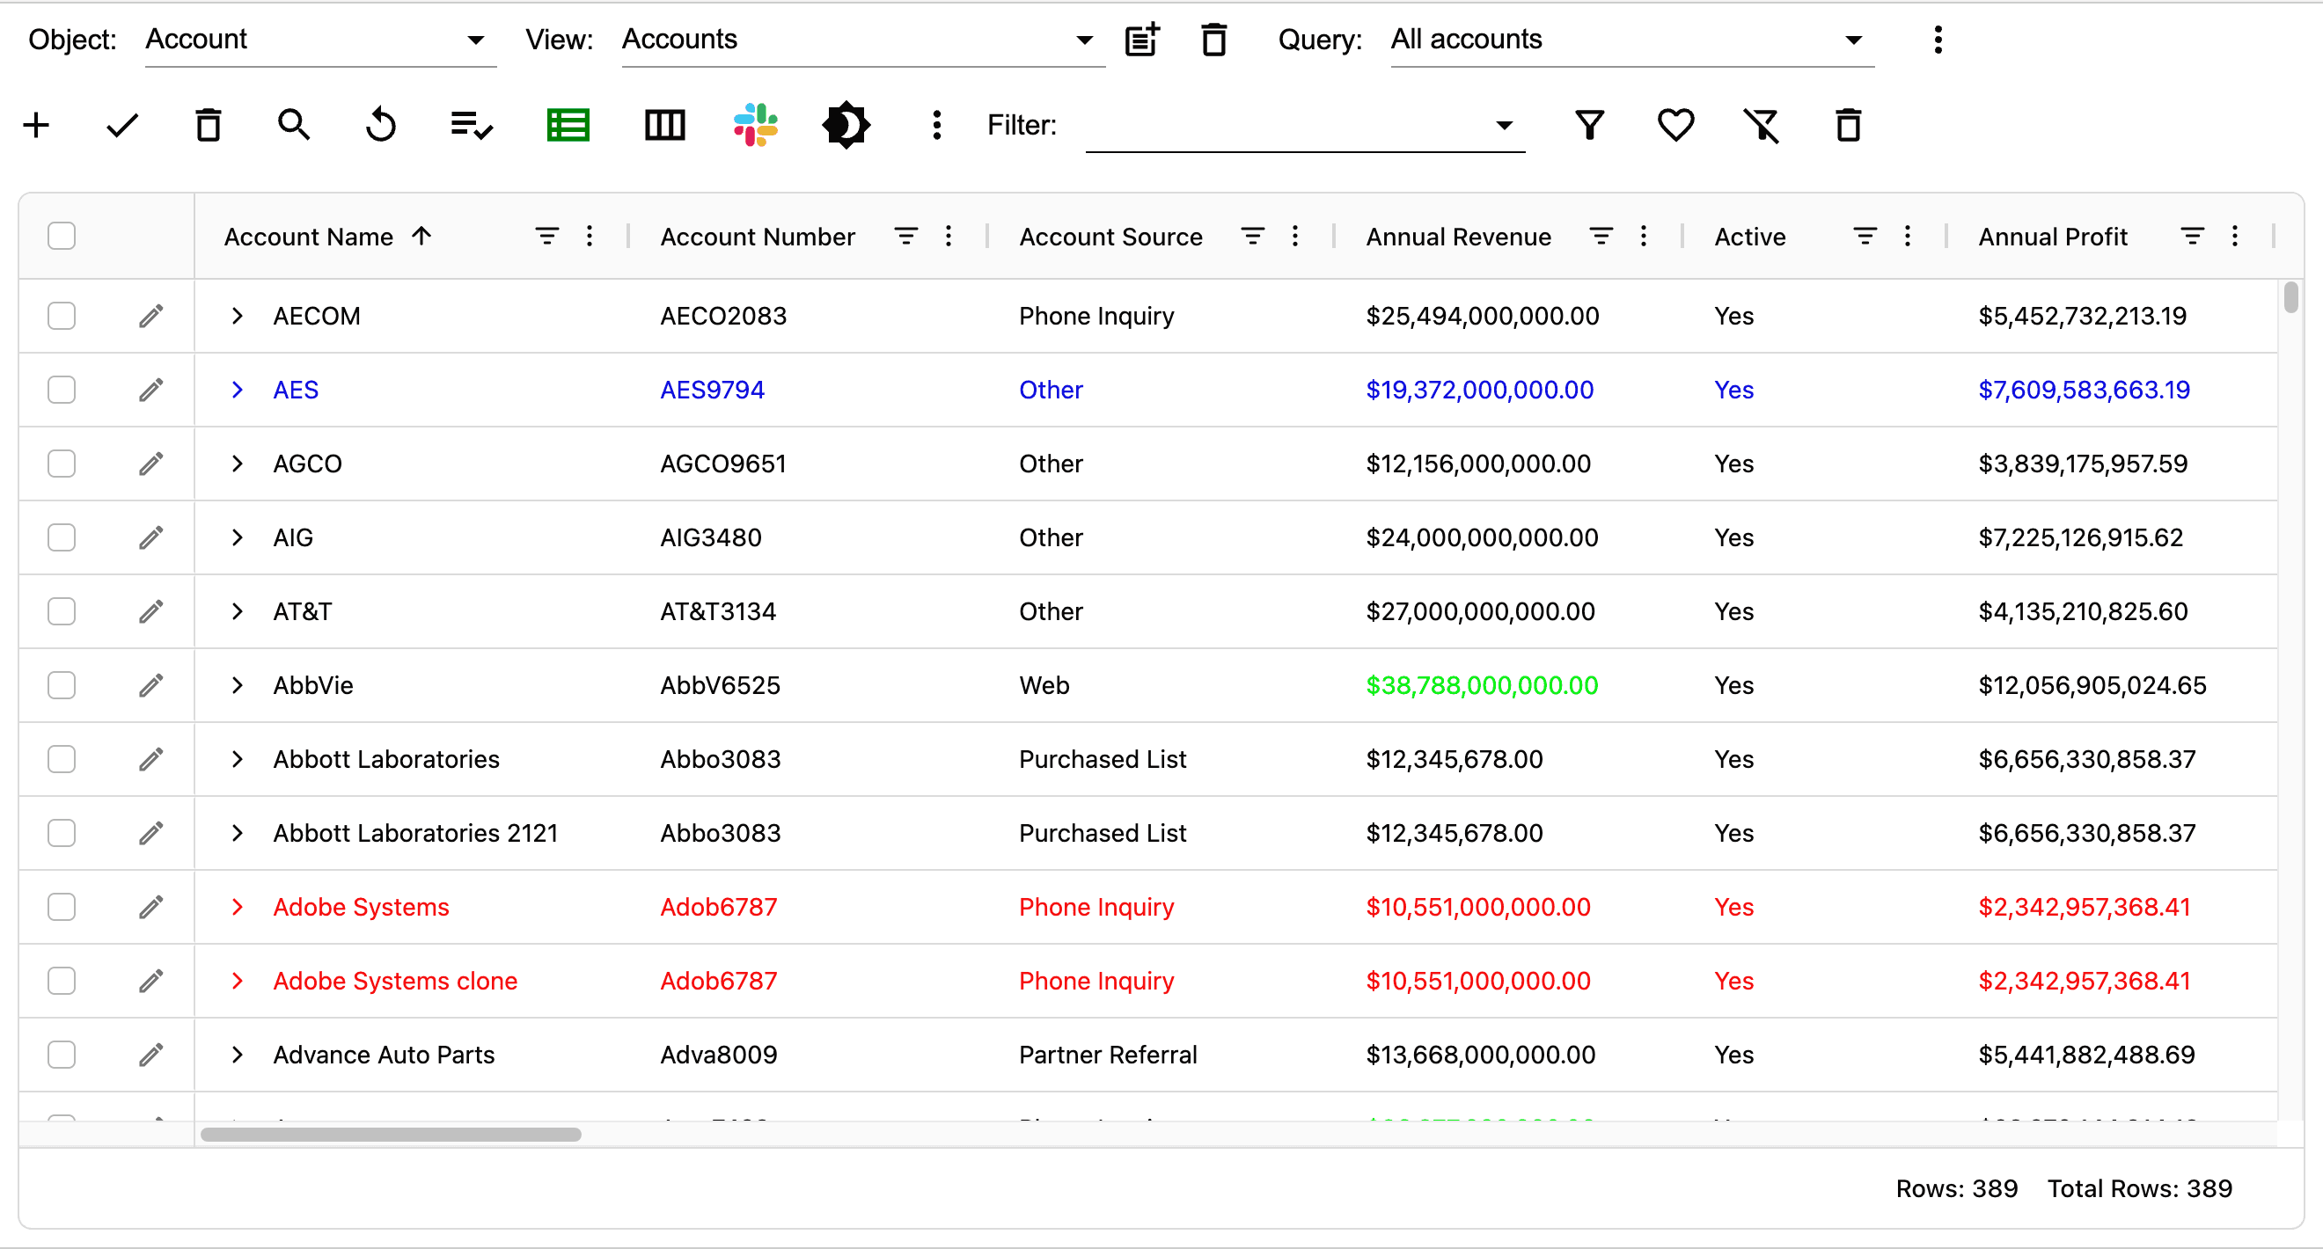2323x1249 pixels.
Task: Click the heart icon to save the filter
Action: tap(1675, 125)
